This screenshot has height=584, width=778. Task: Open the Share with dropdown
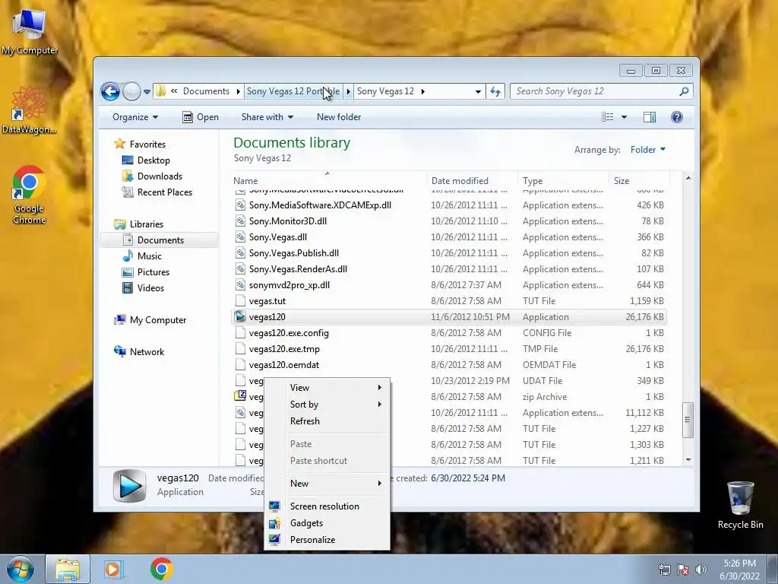[267, 117]
